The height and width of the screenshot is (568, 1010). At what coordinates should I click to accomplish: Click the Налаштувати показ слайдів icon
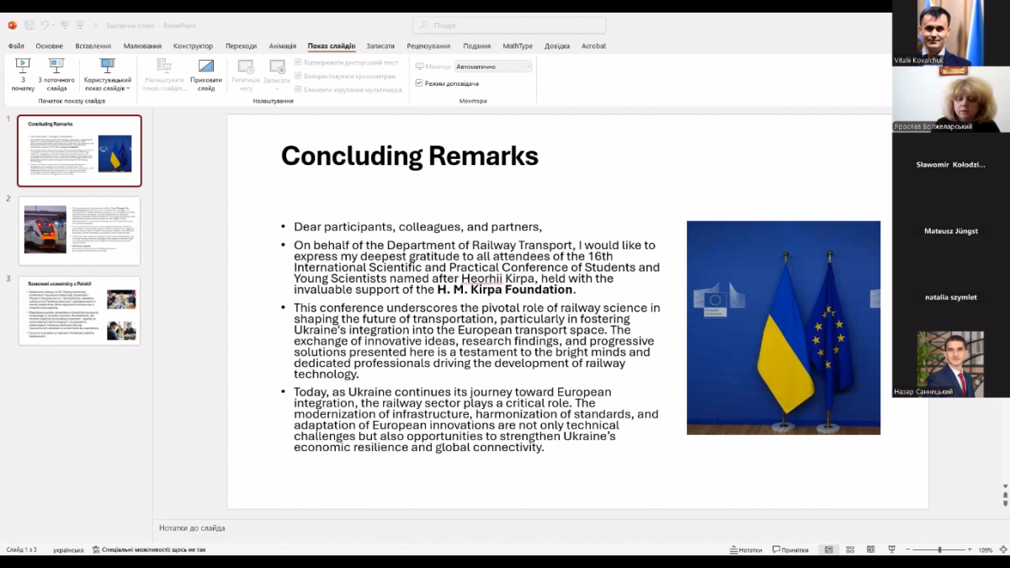[164, 66]
